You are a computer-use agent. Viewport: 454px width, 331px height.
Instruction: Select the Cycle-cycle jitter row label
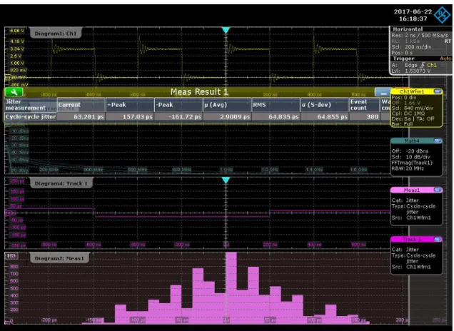[x=31, y=116]
